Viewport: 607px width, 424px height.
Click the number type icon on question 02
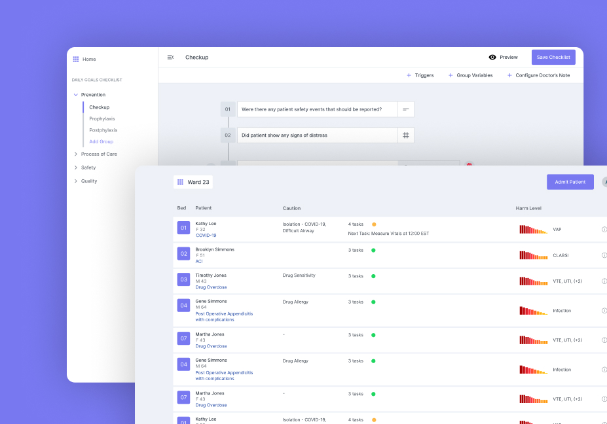406,135
